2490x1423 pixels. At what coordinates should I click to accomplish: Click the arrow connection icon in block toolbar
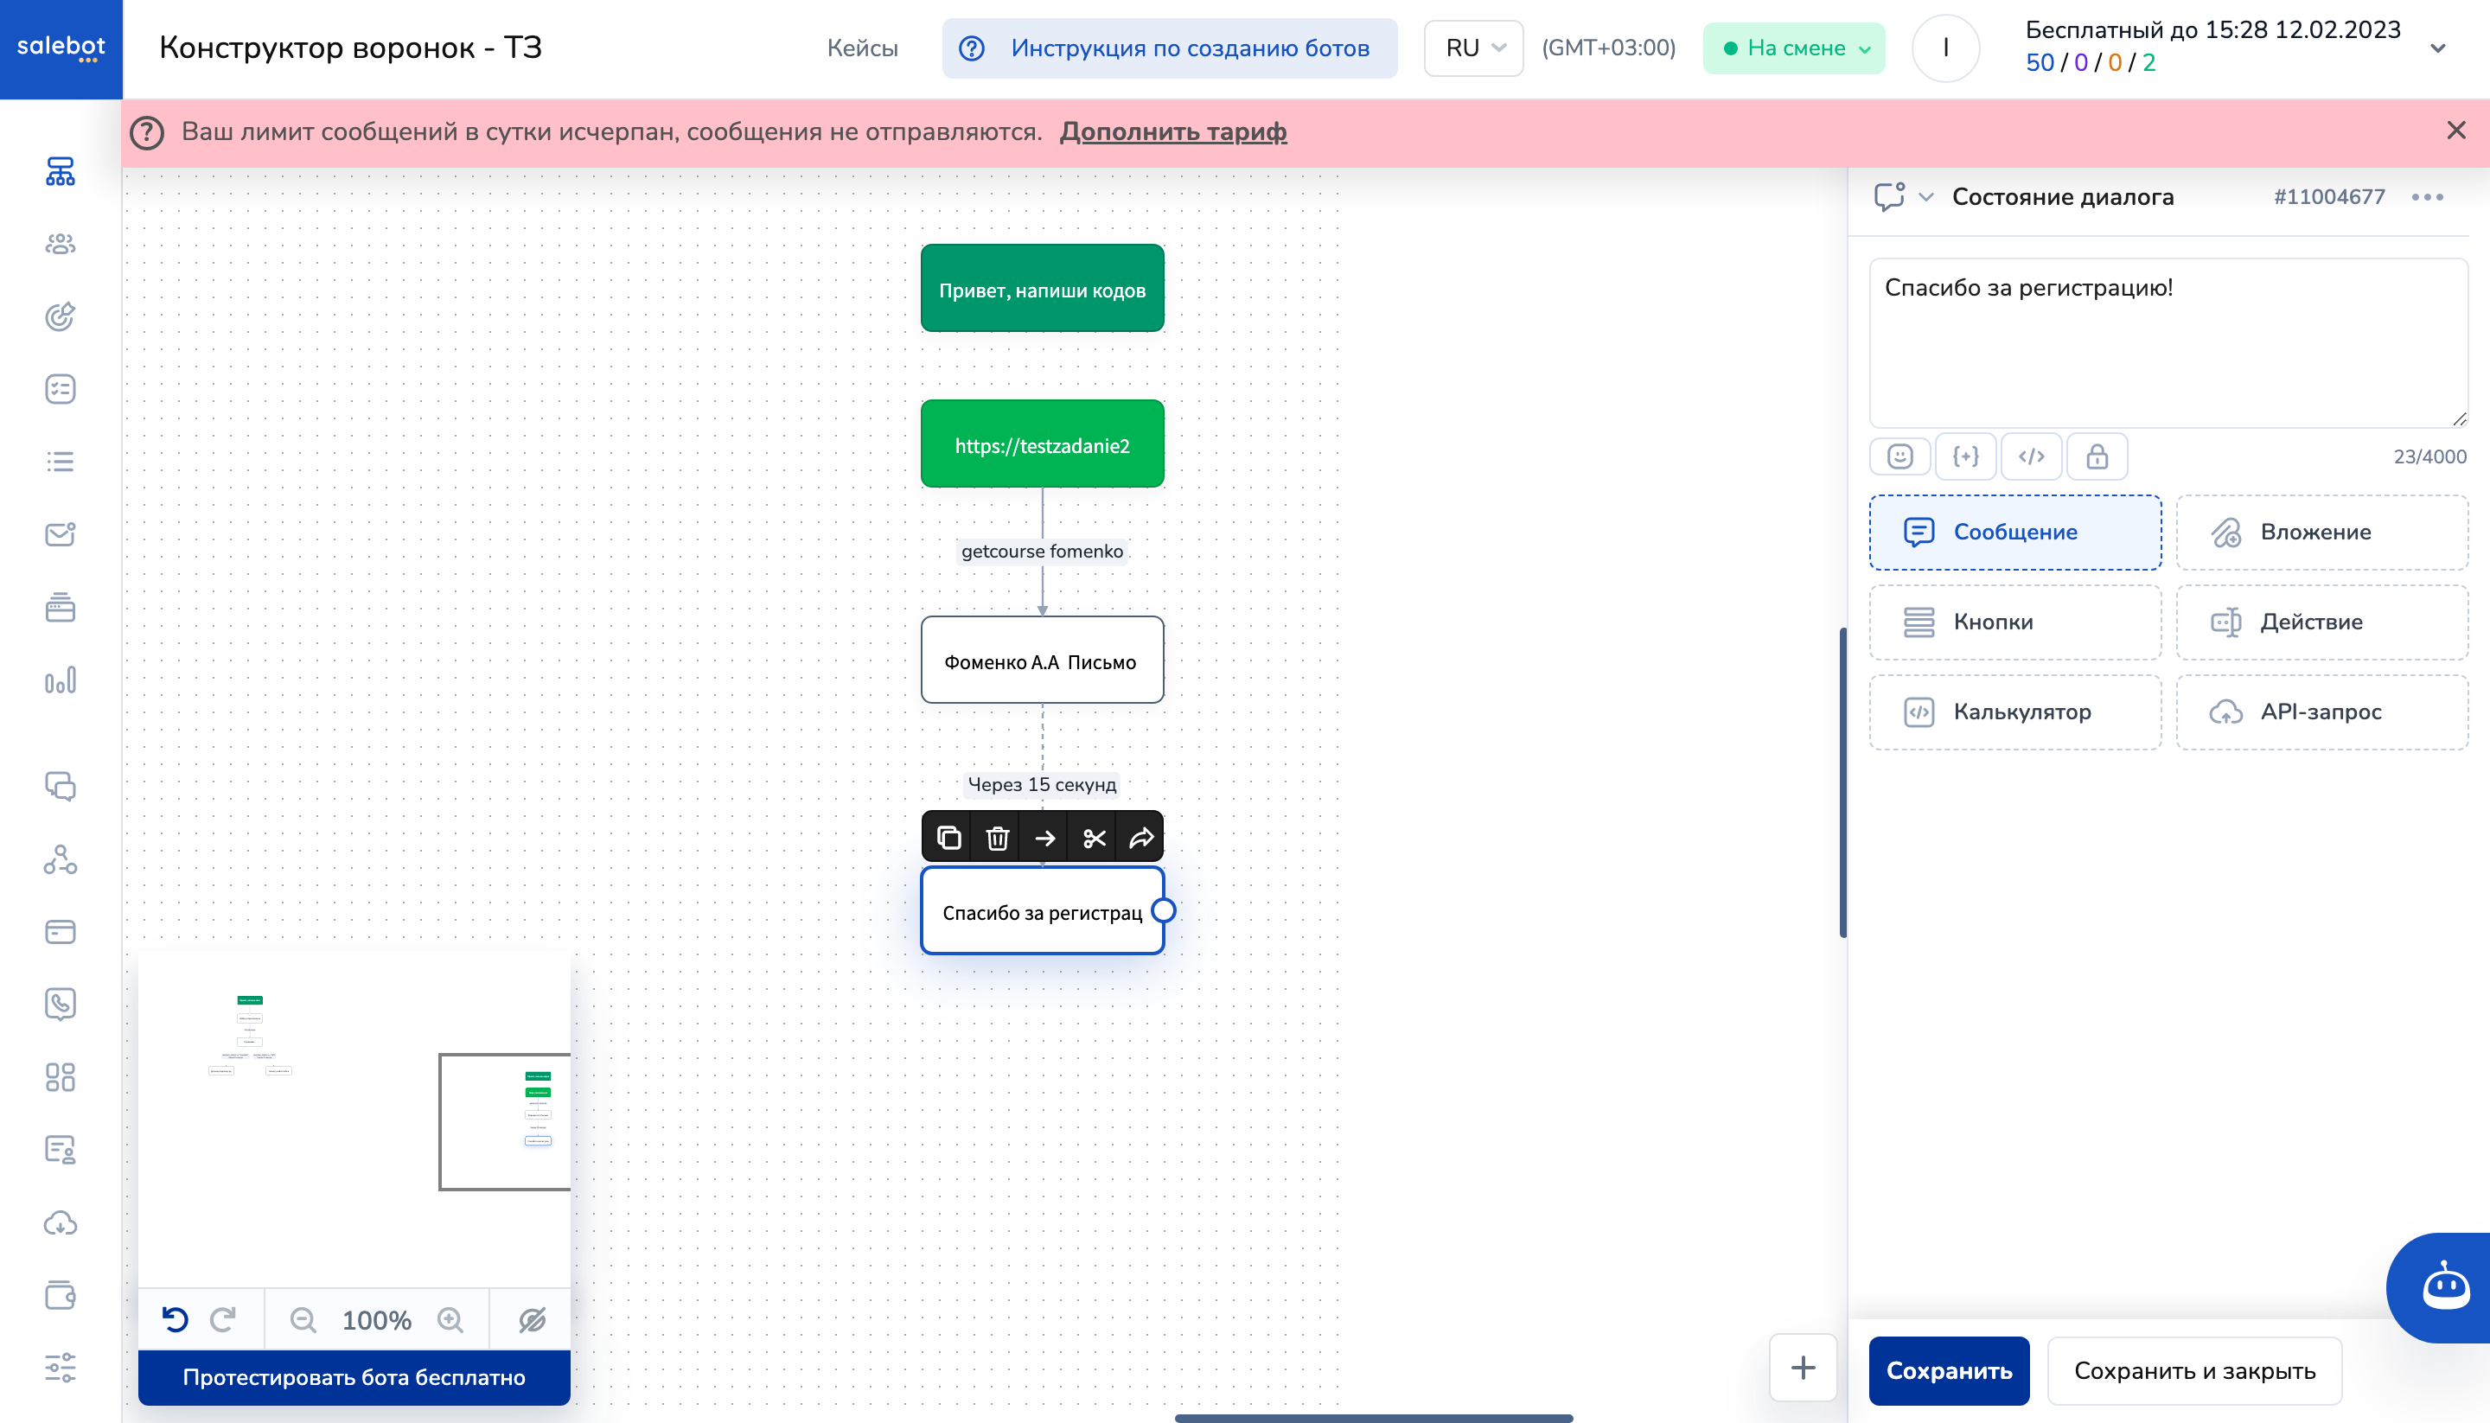coord(1044,838)
